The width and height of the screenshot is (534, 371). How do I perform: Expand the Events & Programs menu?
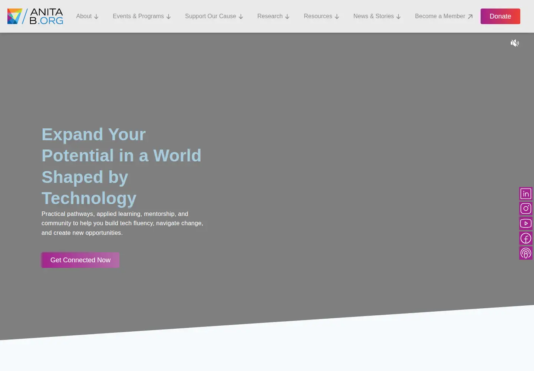point(142,16)
